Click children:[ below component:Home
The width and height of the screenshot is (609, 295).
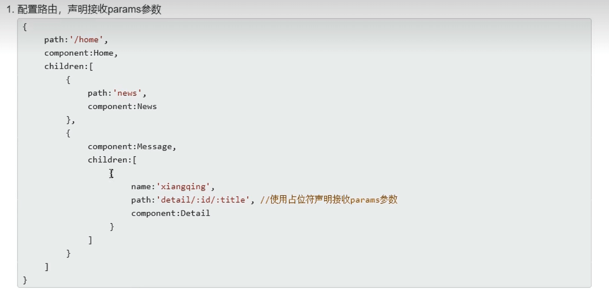(69, 66)
